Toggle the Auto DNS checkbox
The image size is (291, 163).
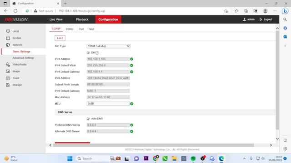click(x=88, y=119)
